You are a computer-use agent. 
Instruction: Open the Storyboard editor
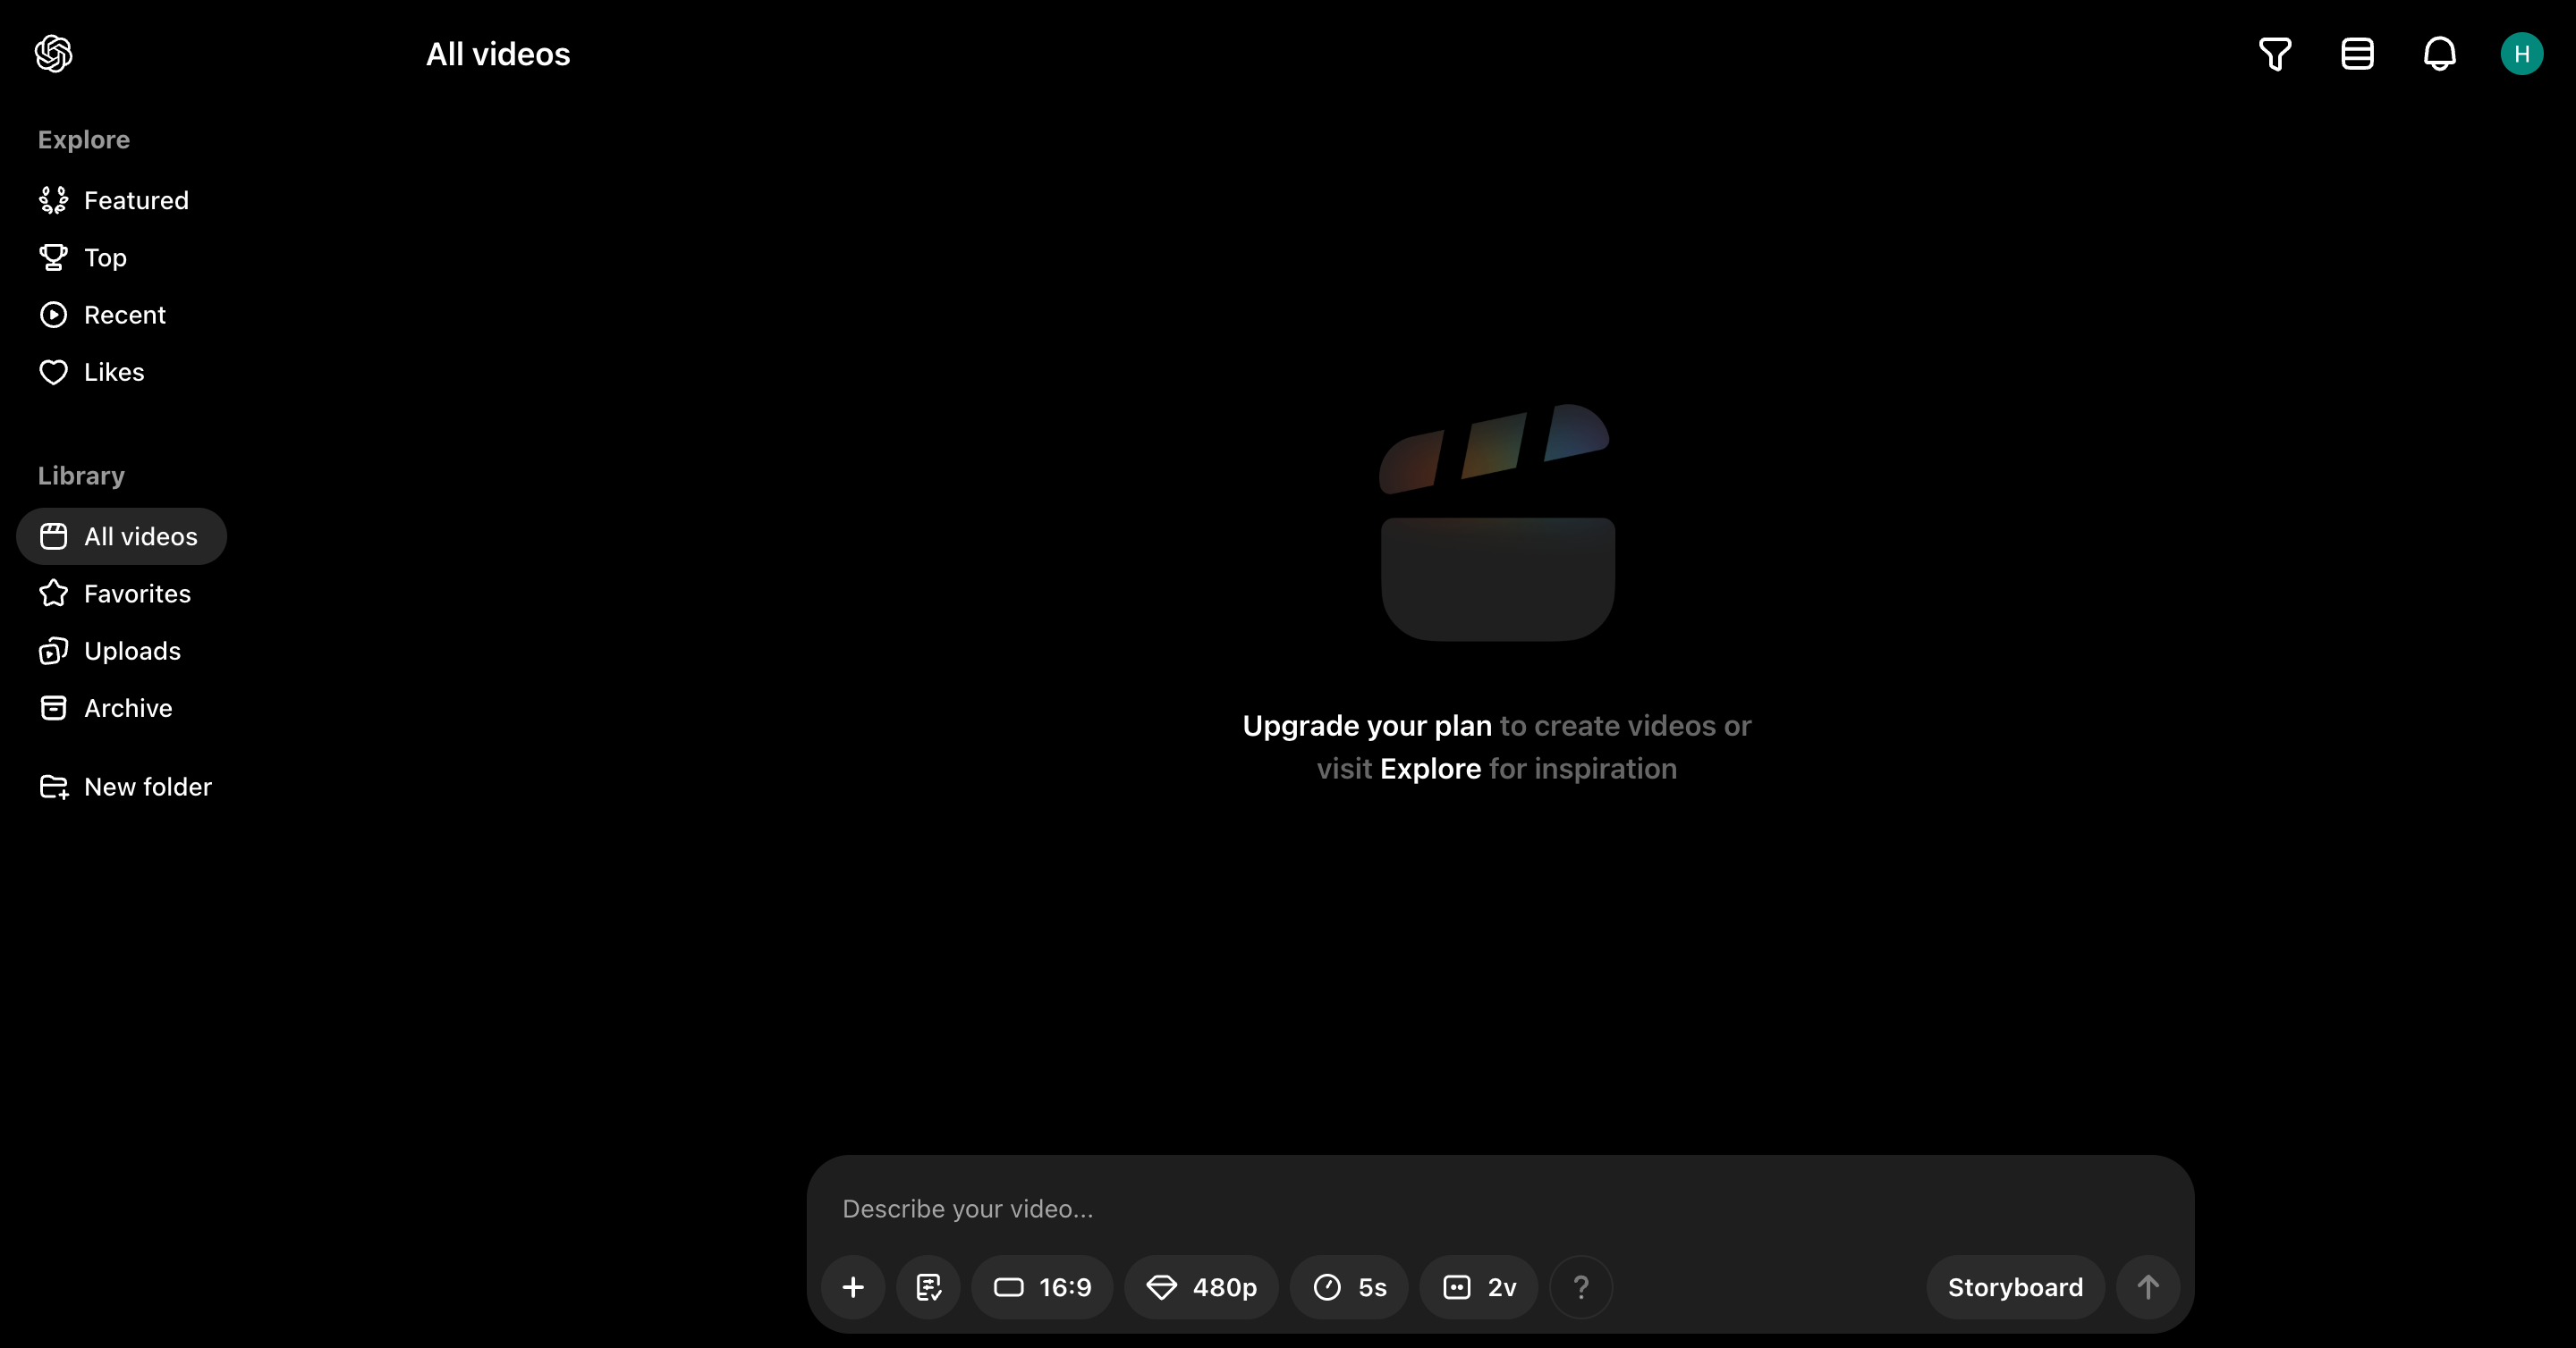2015,1287
